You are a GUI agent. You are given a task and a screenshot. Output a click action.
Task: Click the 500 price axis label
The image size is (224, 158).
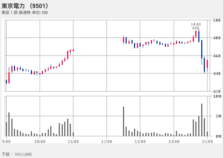(217, 20)
